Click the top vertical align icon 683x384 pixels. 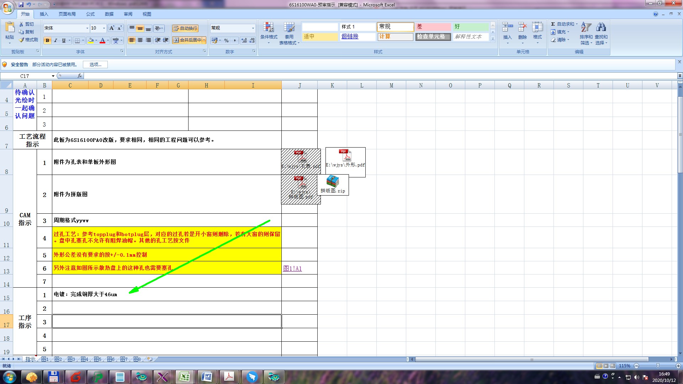pos(132,28)
